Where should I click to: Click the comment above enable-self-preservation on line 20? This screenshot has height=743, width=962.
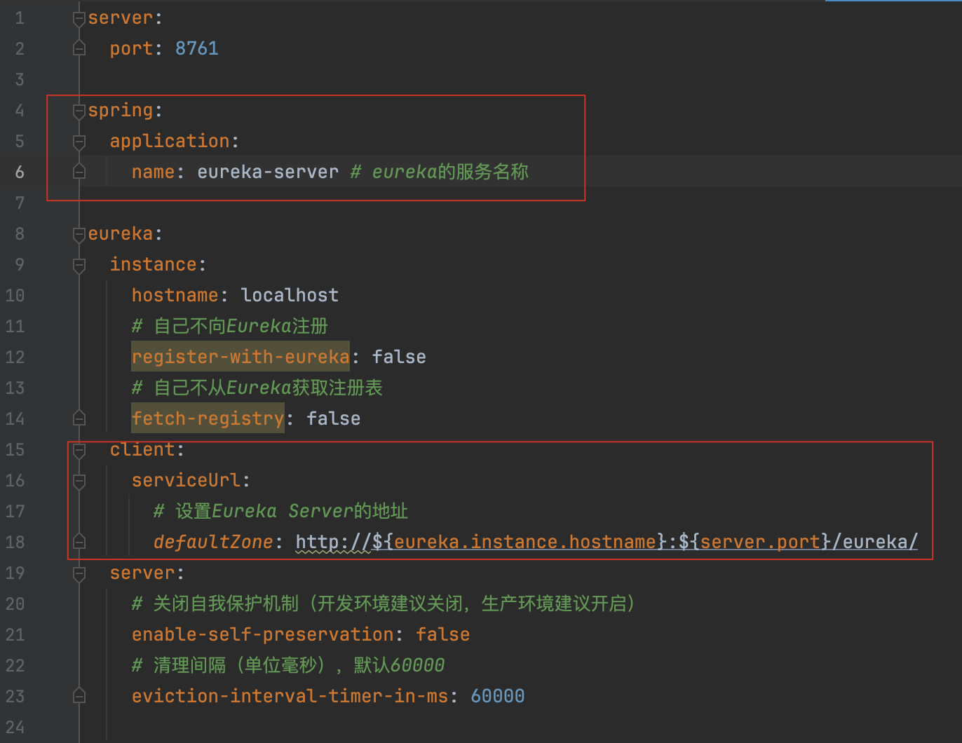click(x=384, y=604)
